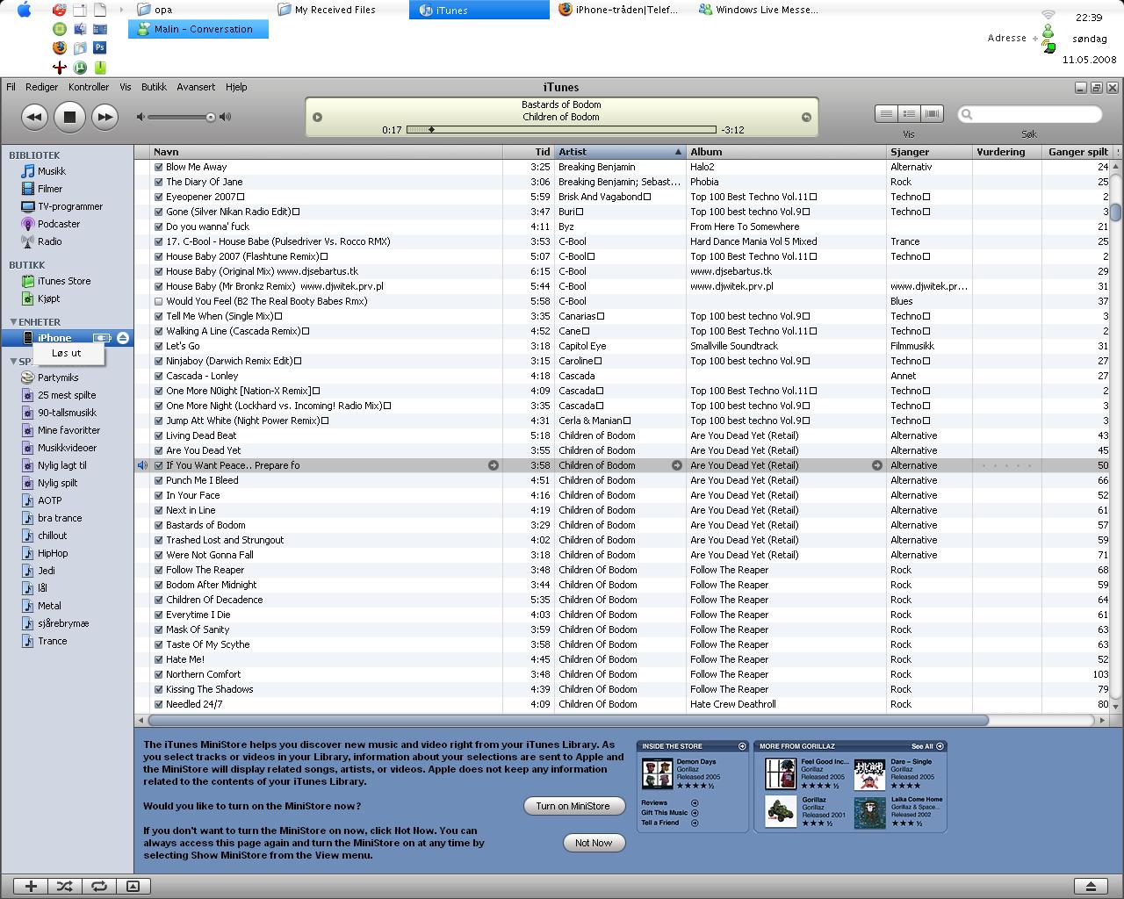Stop playback with the stop button

point(69,117)
